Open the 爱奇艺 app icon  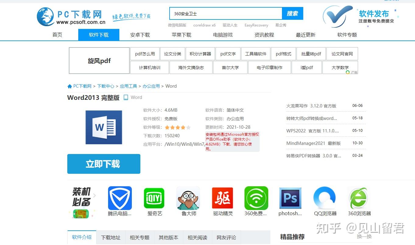pyautogui.click(x=154, y=198)
